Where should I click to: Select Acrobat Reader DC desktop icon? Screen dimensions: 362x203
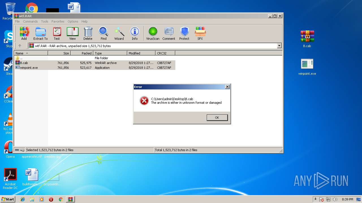click(10, 179)
